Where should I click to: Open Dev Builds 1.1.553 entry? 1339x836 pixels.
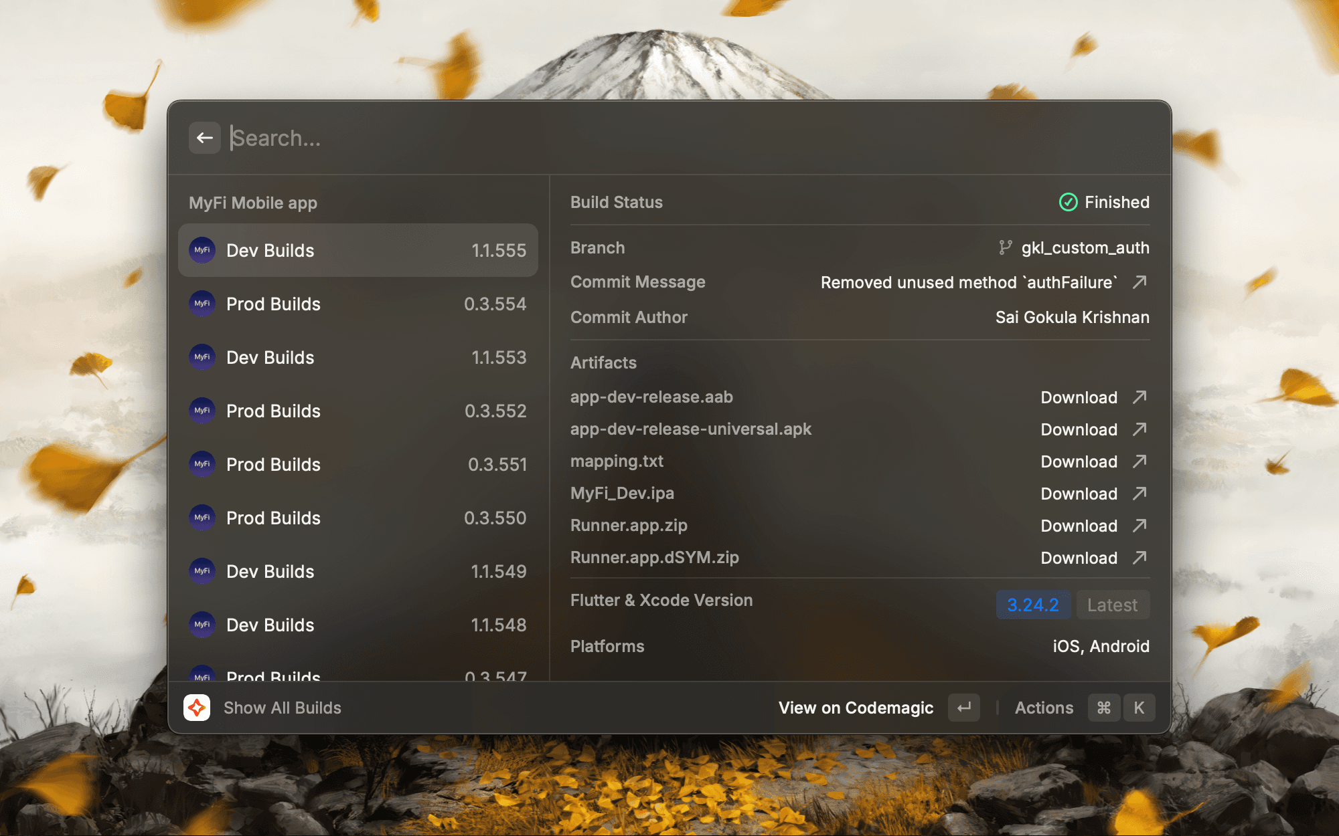[x=358, y=357]
